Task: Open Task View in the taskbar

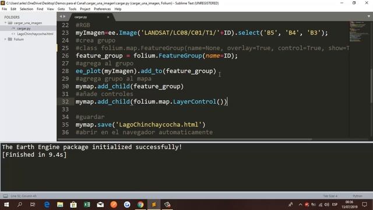Action: point(33,205)
